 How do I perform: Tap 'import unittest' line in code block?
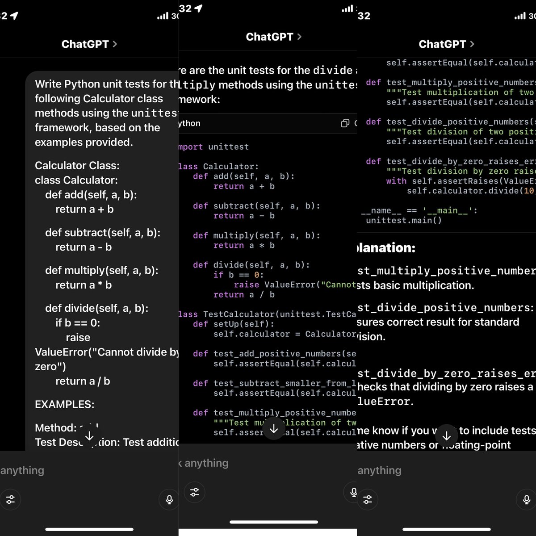214,147
